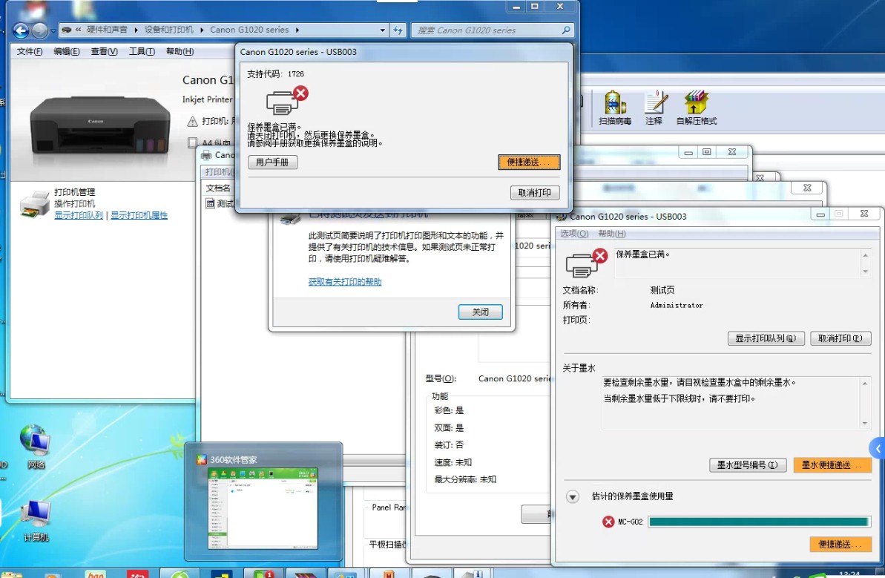Open 选项(O) menu in status monitor

pyautogui.click(x=575, y=234)
